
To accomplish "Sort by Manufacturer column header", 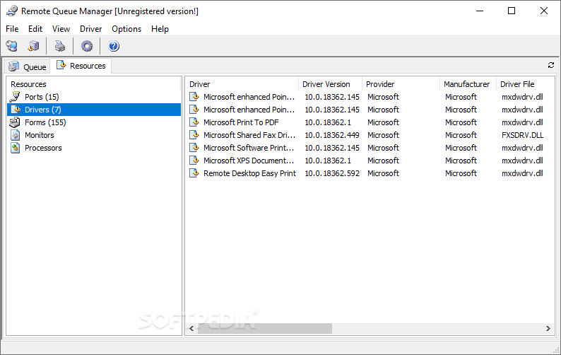I will tap(468, 84).
